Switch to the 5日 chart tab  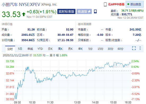(x=20, y=49)
